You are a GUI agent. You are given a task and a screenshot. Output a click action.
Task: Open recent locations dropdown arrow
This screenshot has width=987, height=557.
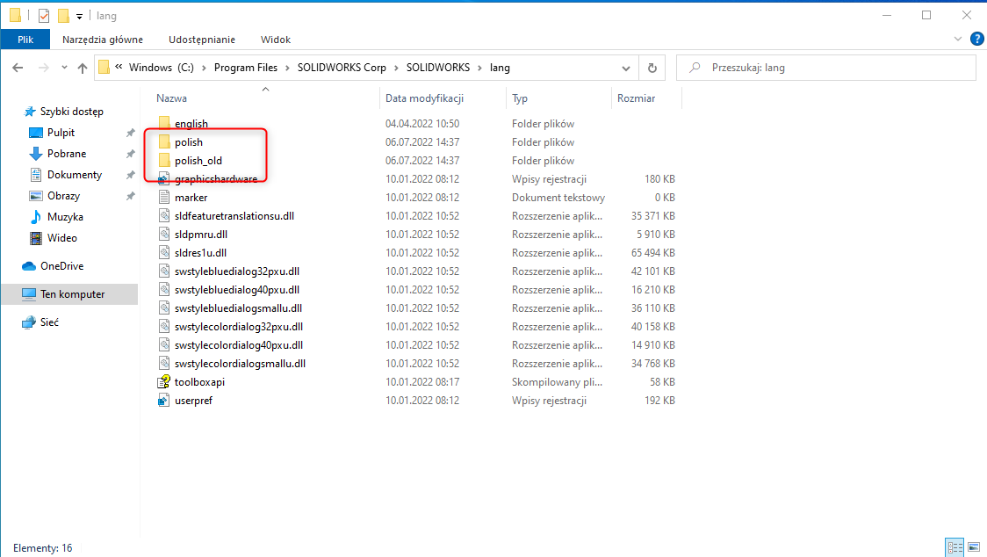click(64, 68)
